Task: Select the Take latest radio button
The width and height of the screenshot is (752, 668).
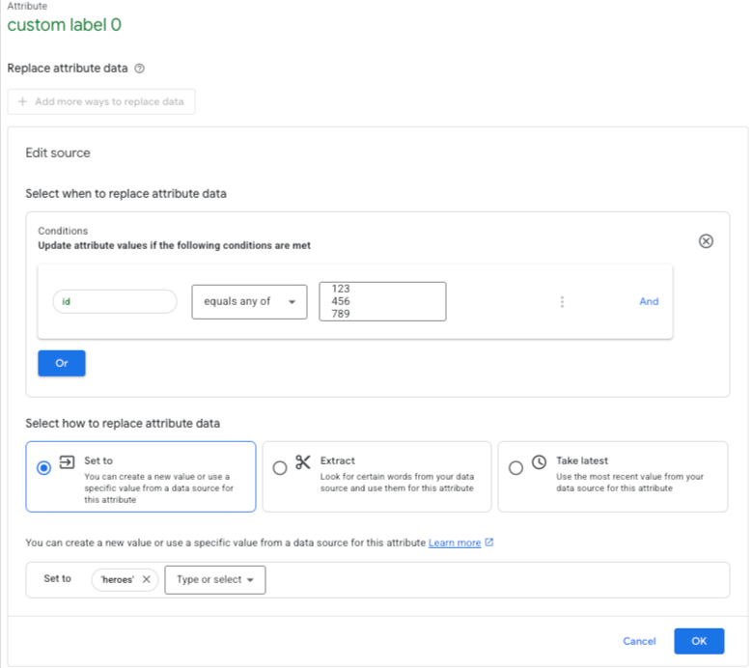Action: [x=515, y=467]
